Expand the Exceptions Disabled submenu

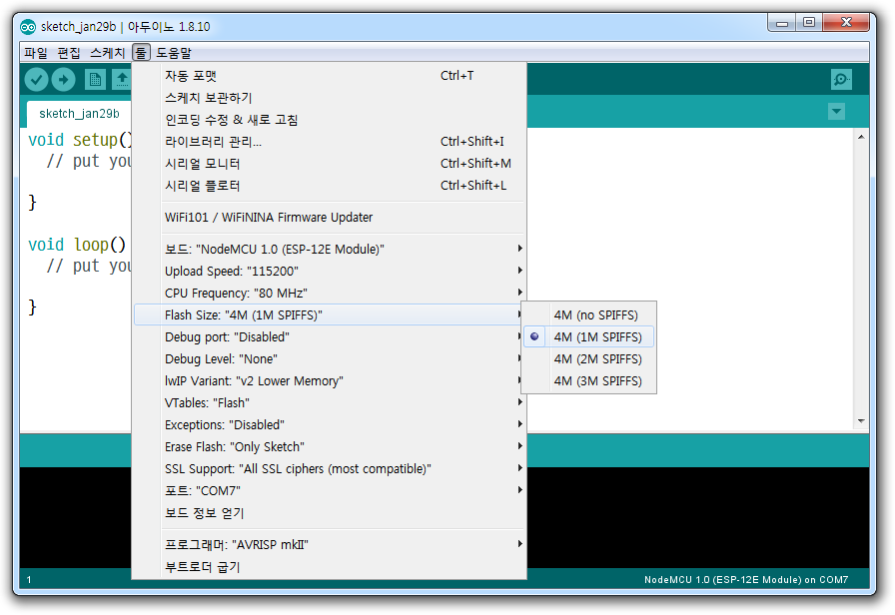click(330, 425)
